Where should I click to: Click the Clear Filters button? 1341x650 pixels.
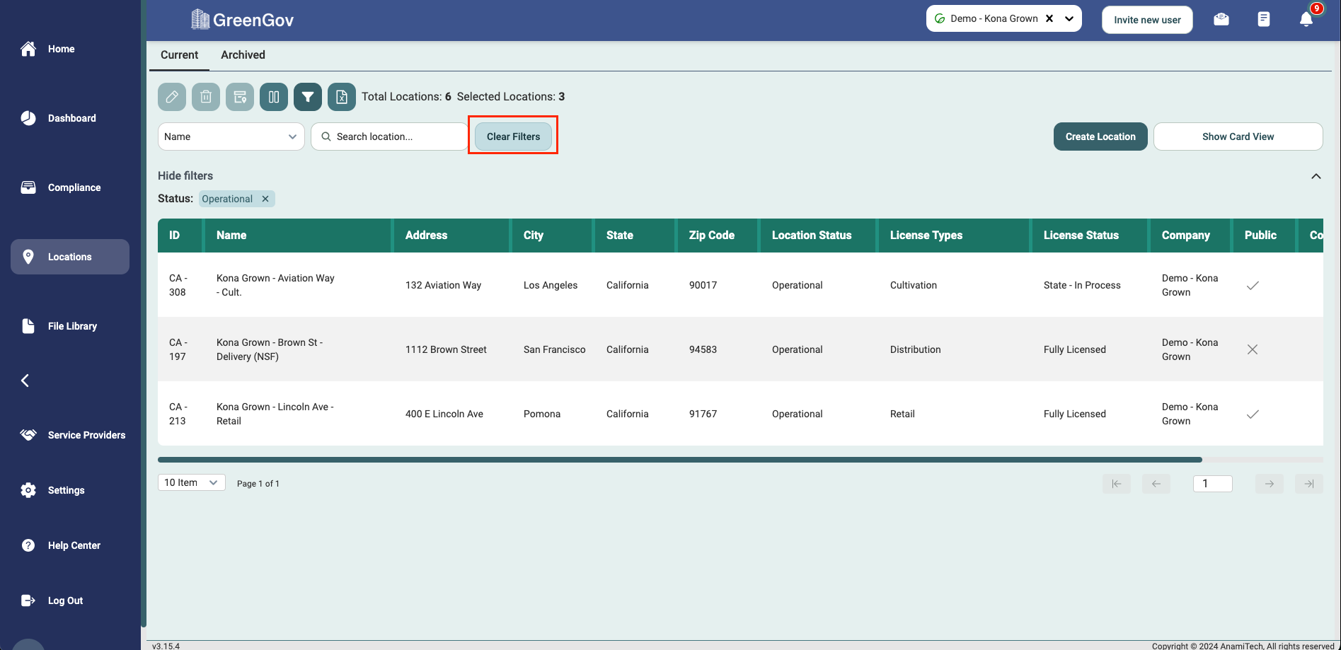coord(513,137)
